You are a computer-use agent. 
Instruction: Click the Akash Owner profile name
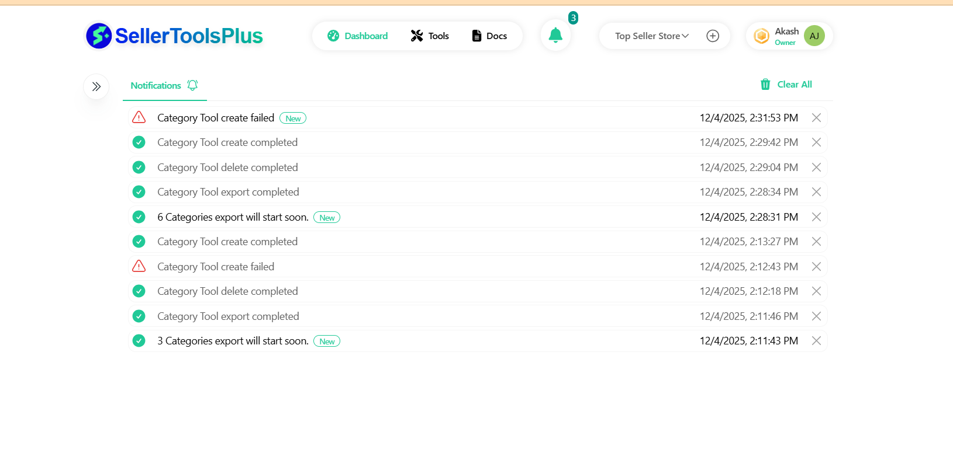[786, 36]
